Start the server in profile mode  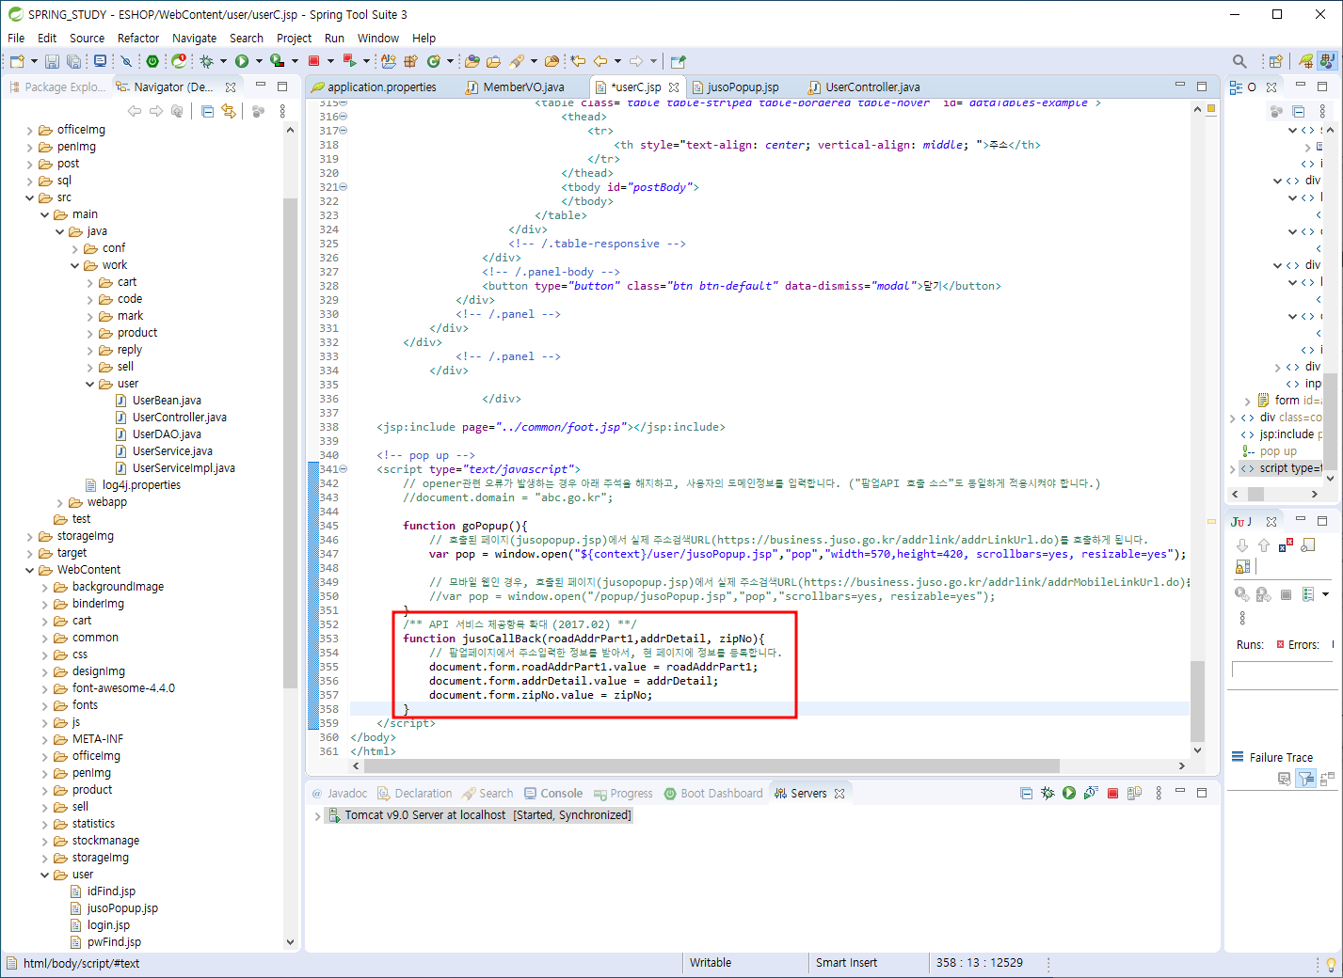[x=1091, y=793]
